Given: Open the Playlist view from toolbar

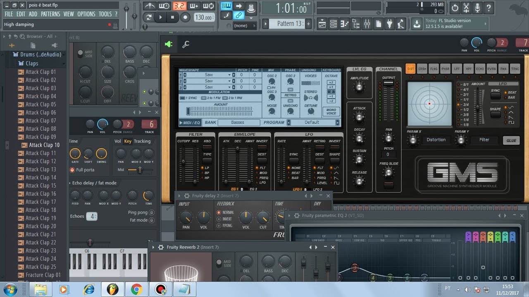Looking at the screenshot, I should pyautogui.click(x=323, y=24).
